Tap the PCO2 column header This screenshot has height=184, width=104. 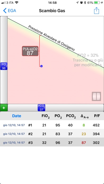[71, 116]
